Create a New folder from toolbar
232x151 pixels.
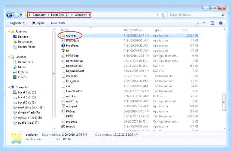pyautogui.click(x=58, y=23)
